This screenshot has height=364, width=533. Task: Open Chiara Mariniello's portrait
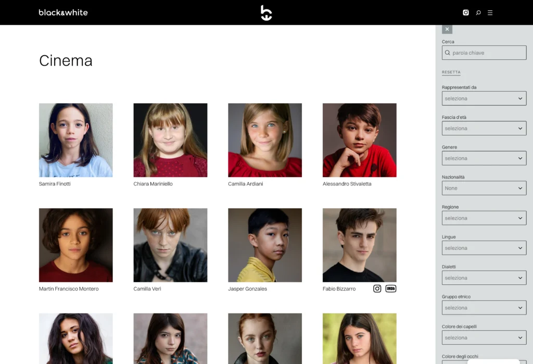[x=170, y=140]
